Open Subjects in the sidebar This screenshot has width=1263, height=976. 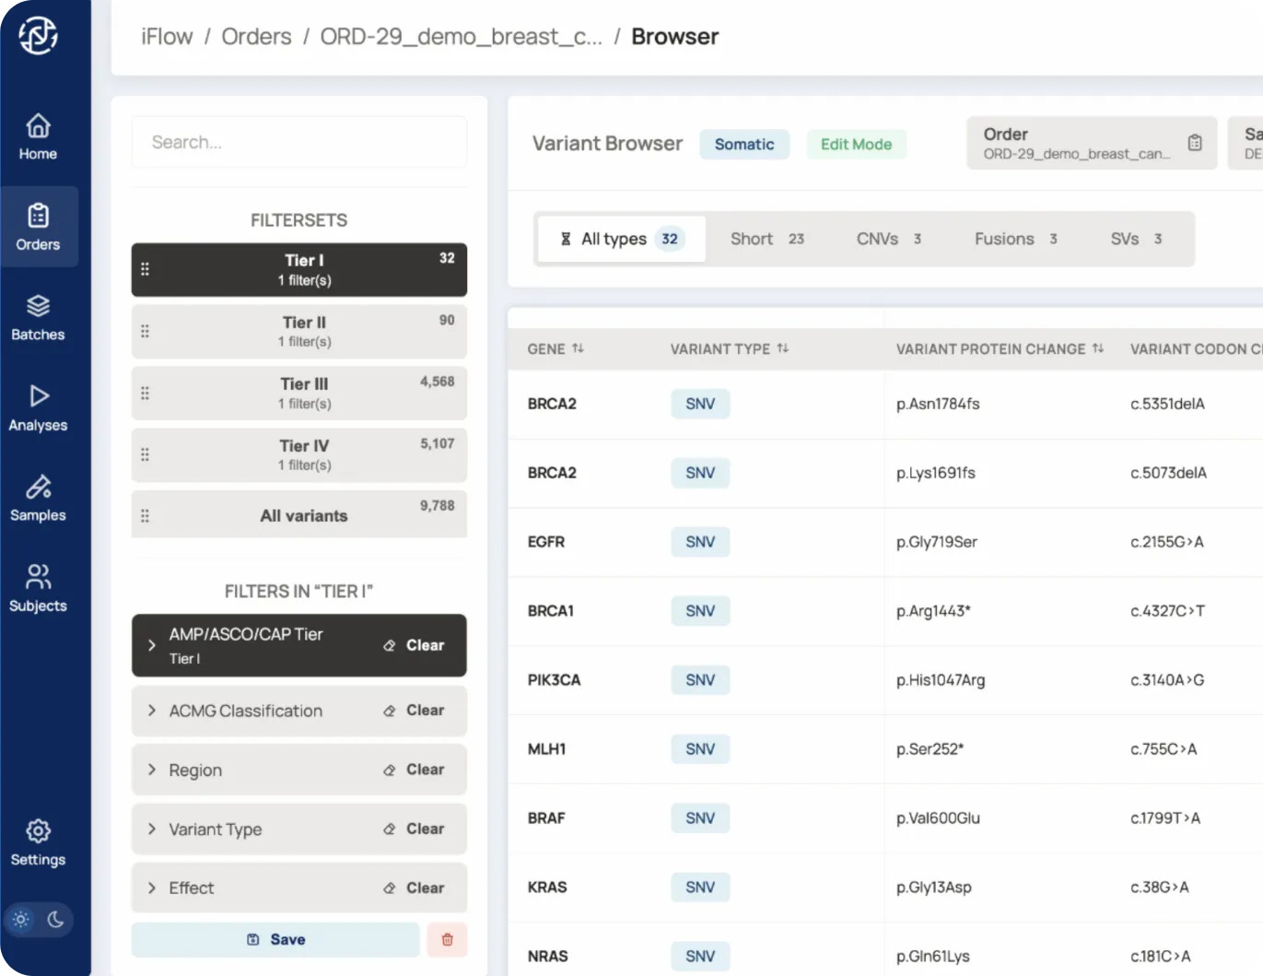pyautogui.click(x=38, y=589)
